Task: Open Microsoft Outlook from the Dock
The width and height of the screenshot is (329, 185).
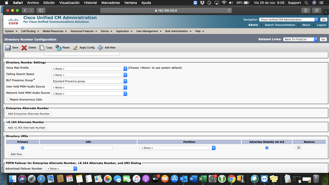Action: (x=183, y=179)
